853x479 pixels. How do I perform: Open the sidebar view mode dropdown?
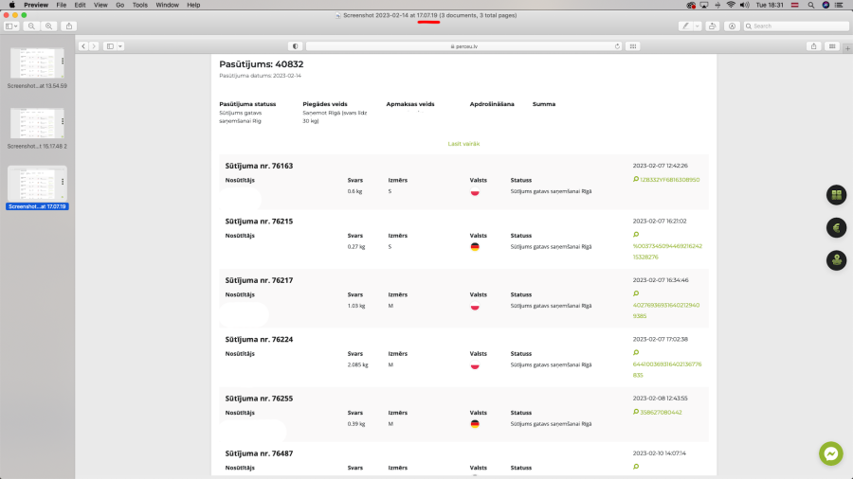click(11, 27)
